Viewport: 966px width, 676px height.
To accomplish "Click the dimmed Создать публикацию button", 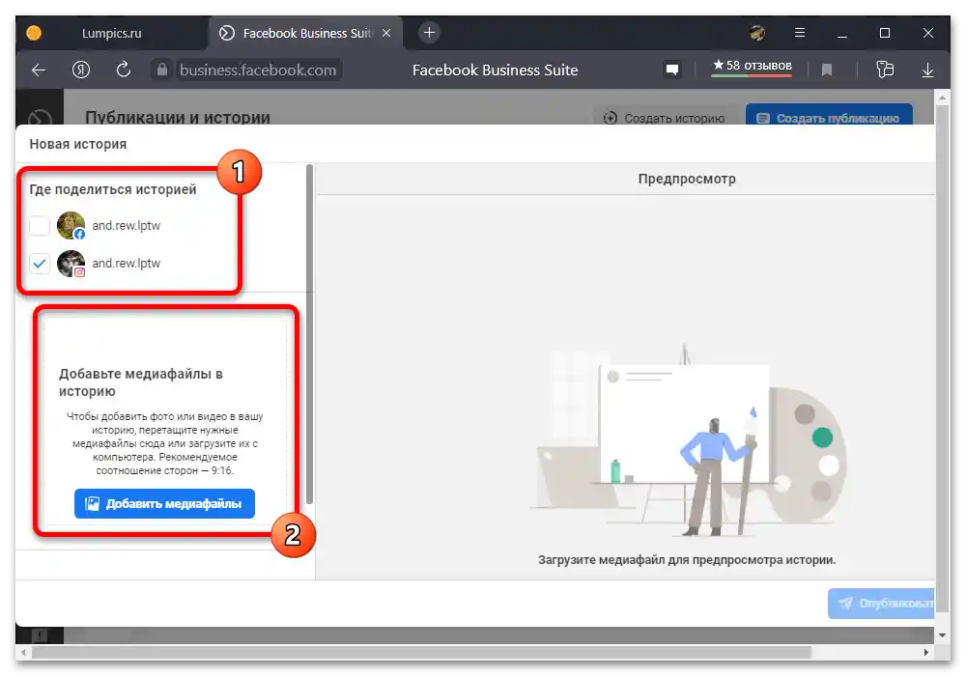I will click(829, 117).
